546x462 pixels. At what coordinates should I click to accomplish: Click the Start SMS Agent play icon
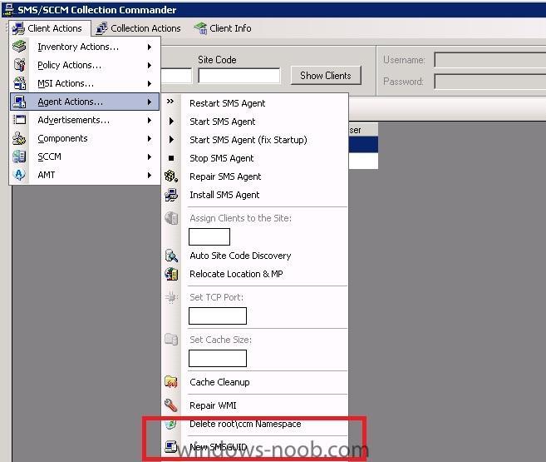pyautogui.click(x=171, y=121)
